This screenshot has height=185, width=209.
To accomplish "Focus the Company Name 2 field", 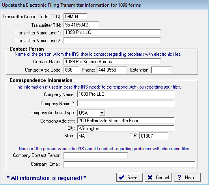I will pos(125,103).
